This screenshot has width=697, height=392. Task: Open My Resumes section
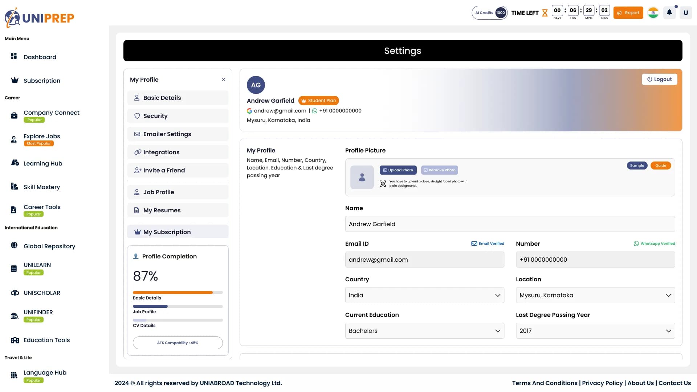(x=178, y=210)
